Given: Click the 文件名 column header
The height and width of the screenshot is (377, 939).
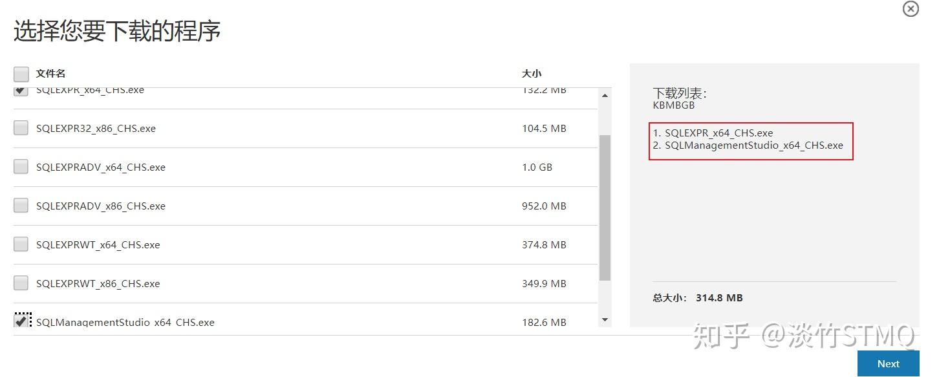Looking at the screenshot, I should (x=50, y=74).
